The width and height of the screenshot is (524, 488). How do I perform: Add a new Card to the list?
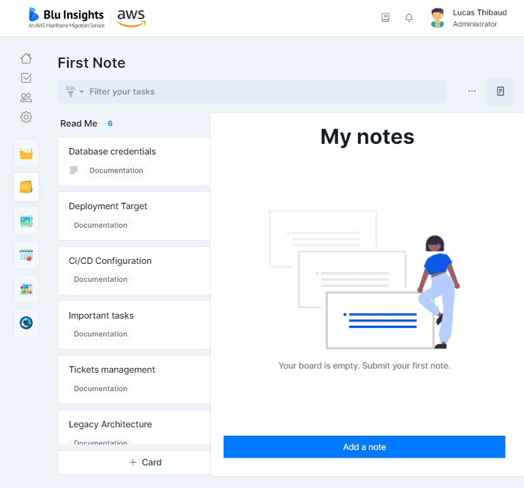[x=134, y=462]
